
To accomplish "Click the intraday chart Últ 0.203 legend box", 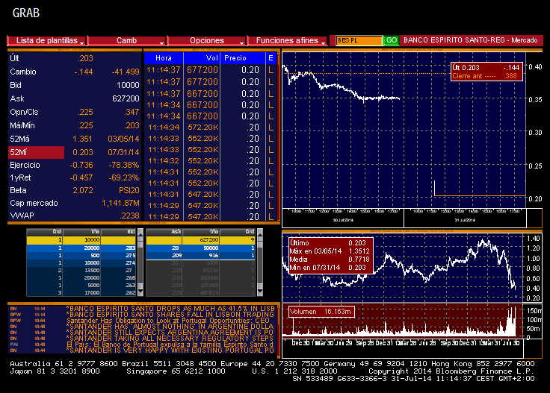I will [x=487, y=72].
